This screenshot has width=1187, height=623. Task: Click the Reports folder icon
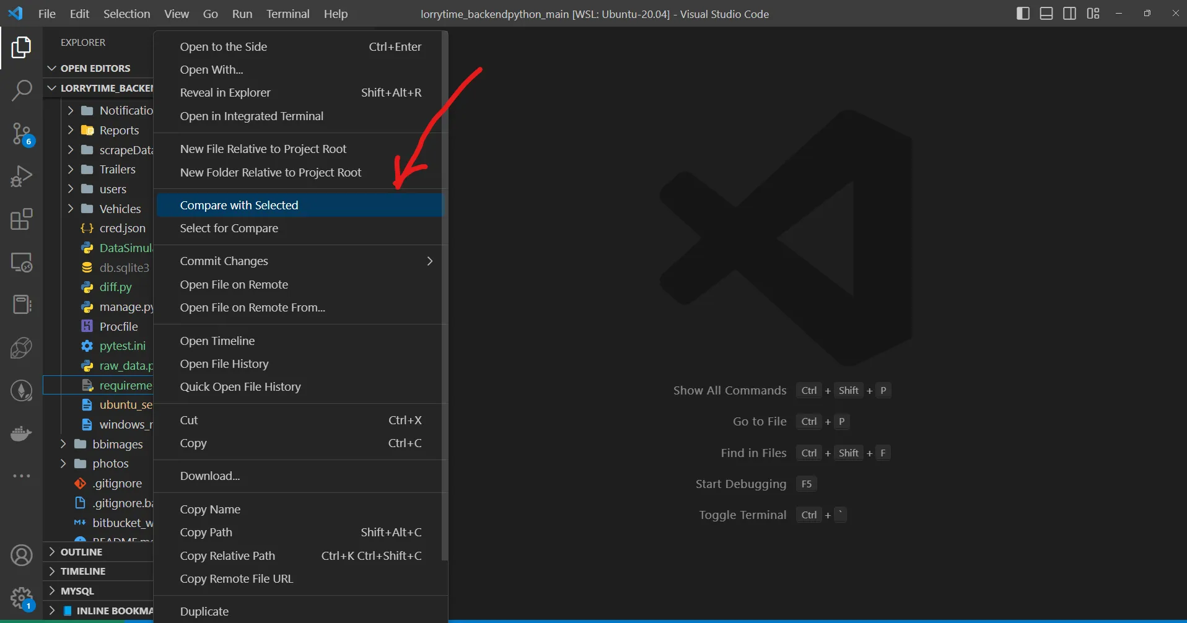click(x=87, y=131)
